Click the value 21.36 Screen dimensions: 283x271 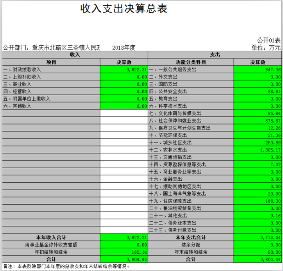pos(274,135)
